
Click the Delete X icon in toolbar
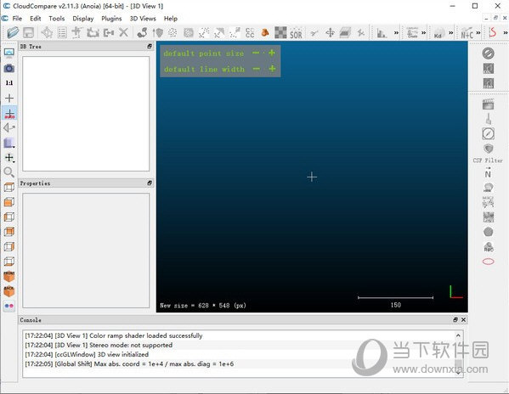click(x=124, y=32)
